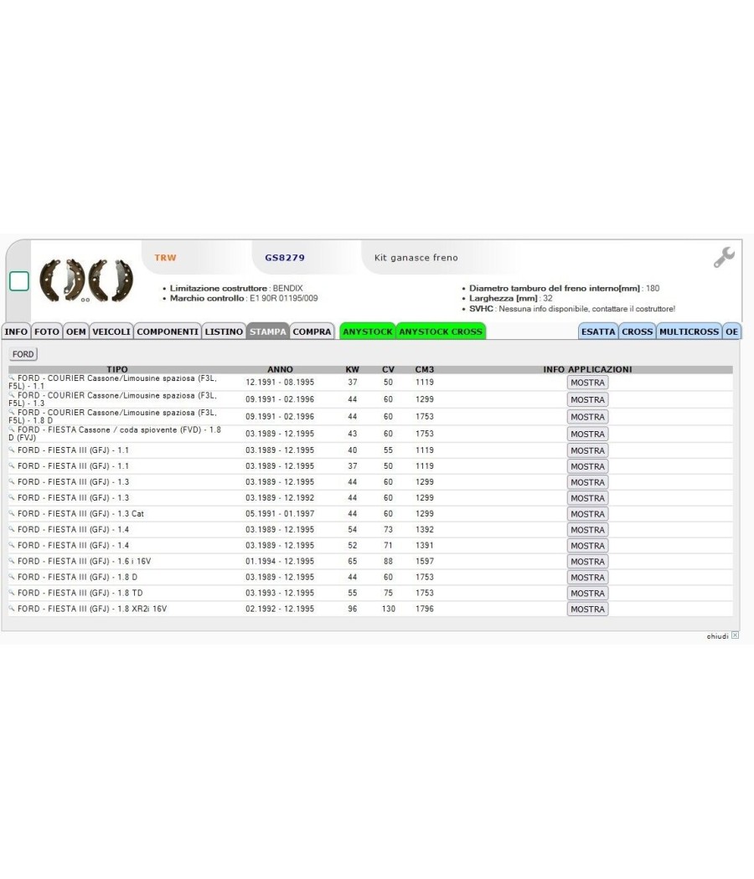The image size is (754, 879).
Task: Select the ESATTA tab
Action: (598, 332)
